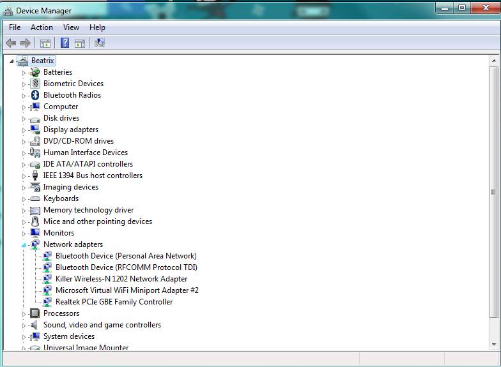The height and width of the screenshot is (367, 501).
Task: Click the Show/Hide Action Pane toolbar icon
Action: coord(79,43)
